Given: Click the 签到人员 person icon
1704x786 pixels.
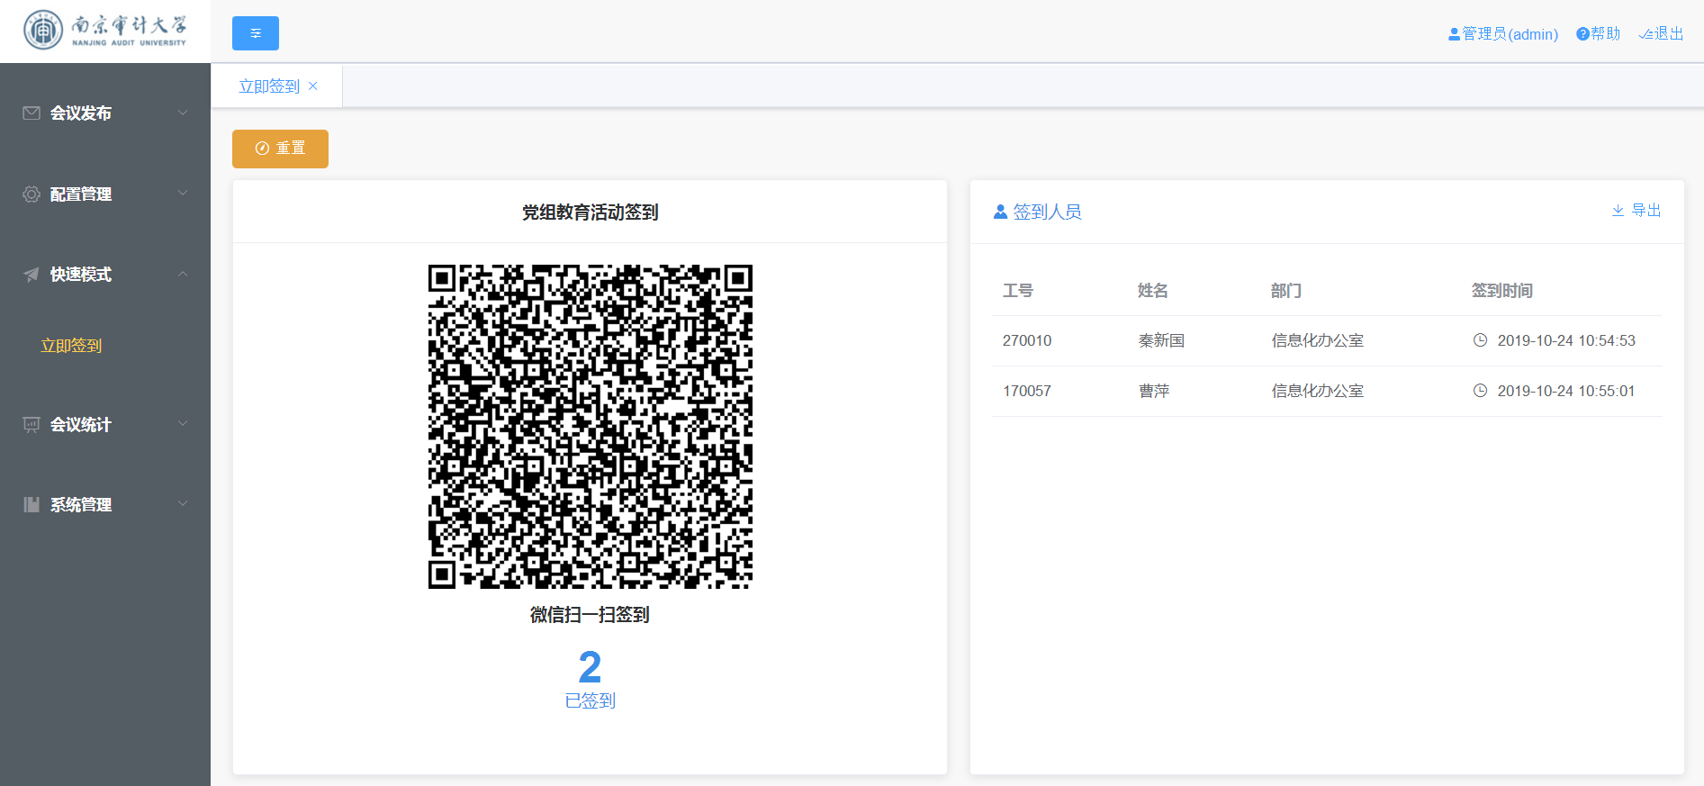Looking at the screenshot, I should (x=1000, y=212).
